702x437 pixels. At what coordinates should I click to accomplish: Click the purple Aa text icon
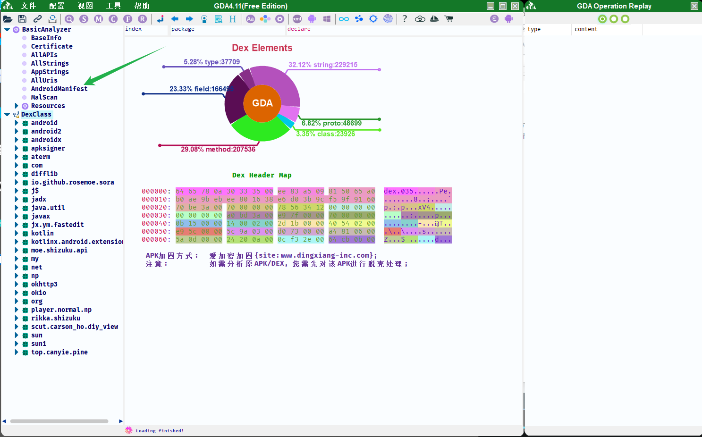point(251,19)
